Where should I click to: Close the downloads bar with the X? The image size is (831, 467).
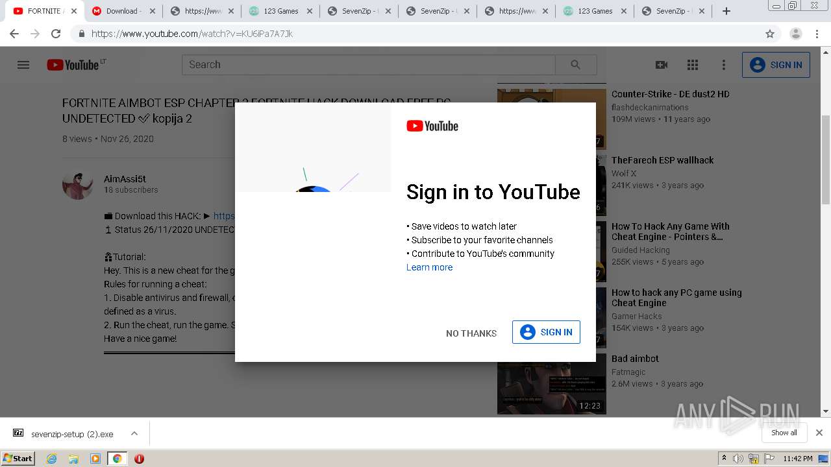[x=819, y=433]
